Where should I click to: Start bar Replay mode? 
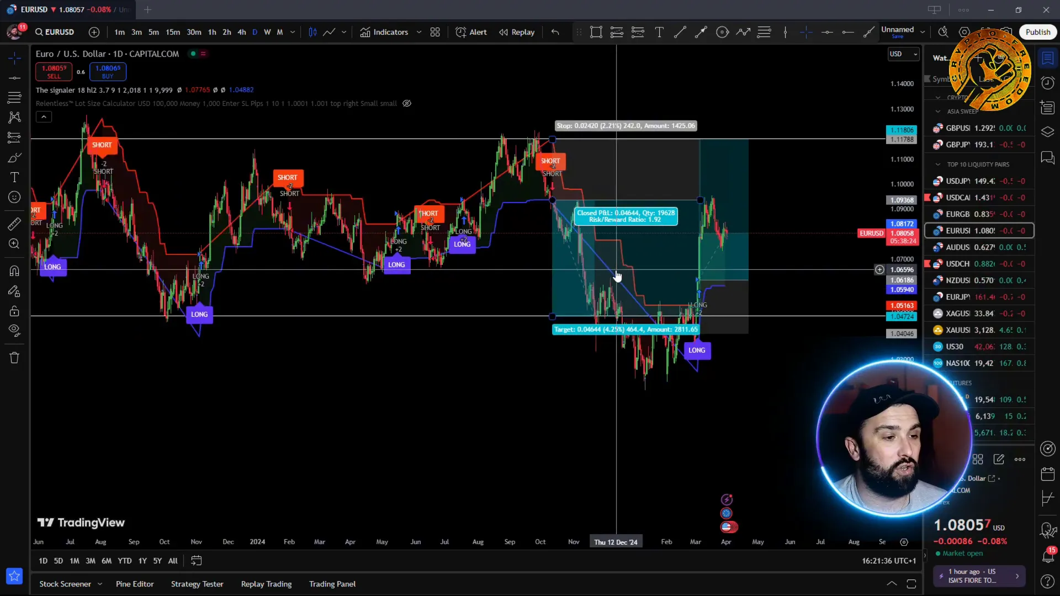tap(517, 32)
